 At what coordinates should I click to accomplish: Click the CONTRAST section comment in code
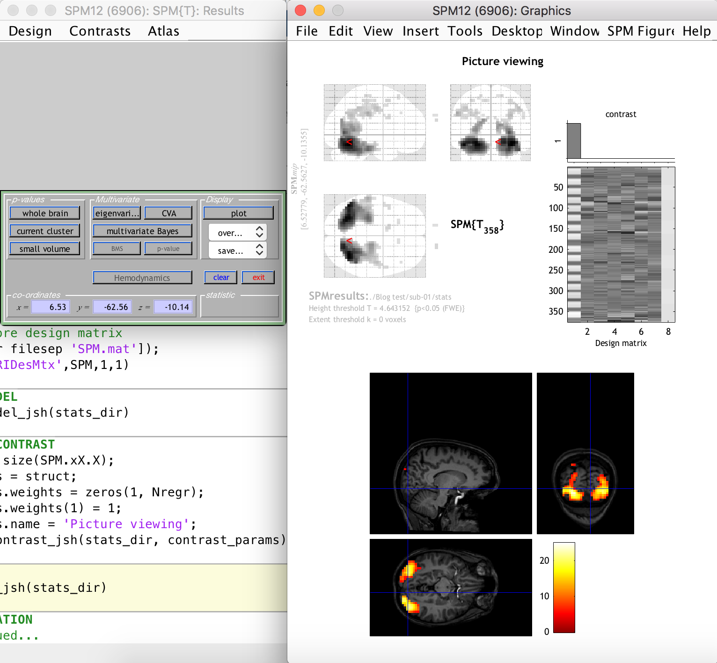[27, 444]
